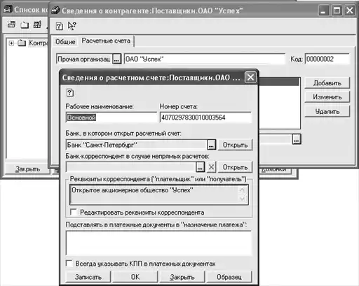Enable Редактировать реквизиты корреспондента checkbox
The image size is (359, 286).
pyautogui.click(x=73, y=212)
